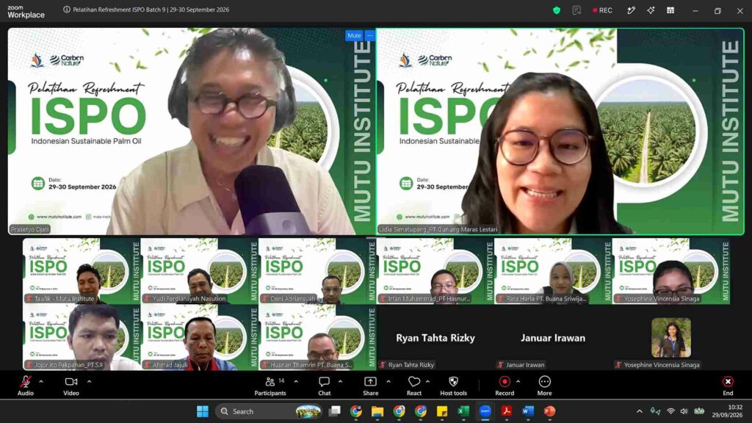Select Yosephine Vincensia Sinaga glasses video tile
The image size is (752, 423).
tap(671, 271)
